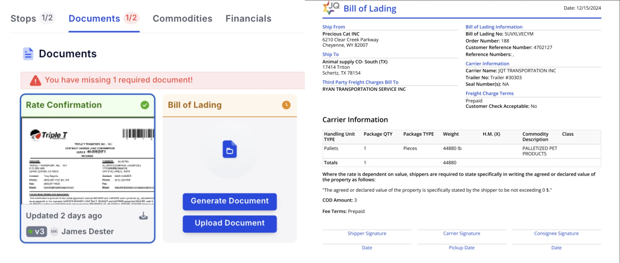The width and height of the screenshot is (620, 263).
Task: Download the Rate Confirmation document
Action: click(143, 216)
